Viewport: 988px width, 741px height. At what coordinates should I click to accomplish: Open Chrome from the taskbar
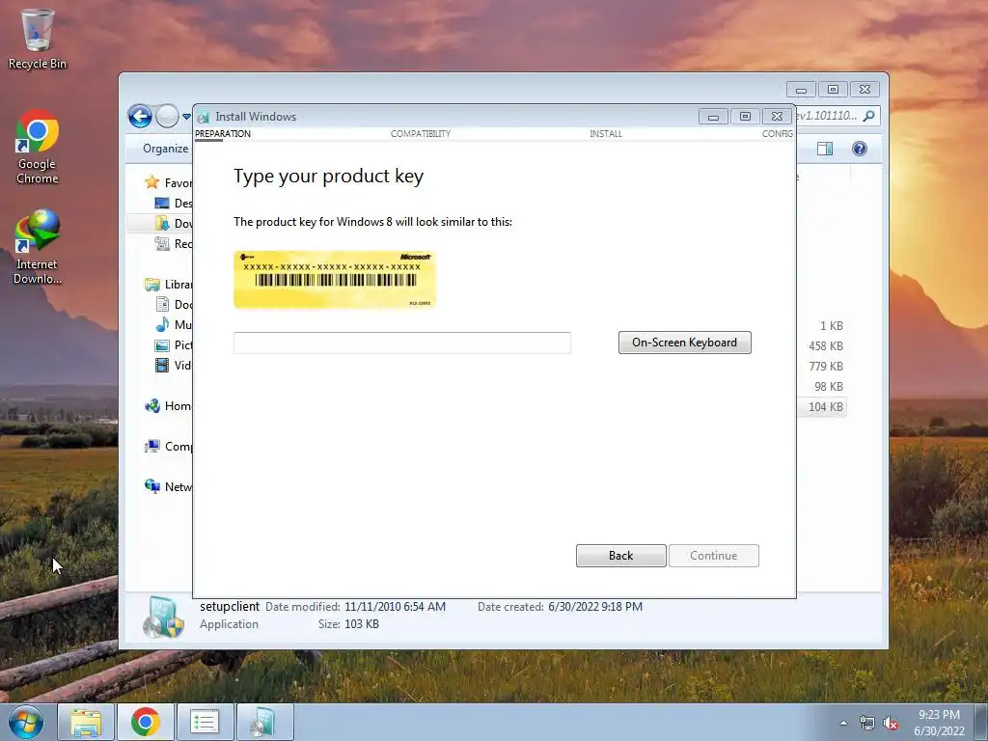(145, 722)
